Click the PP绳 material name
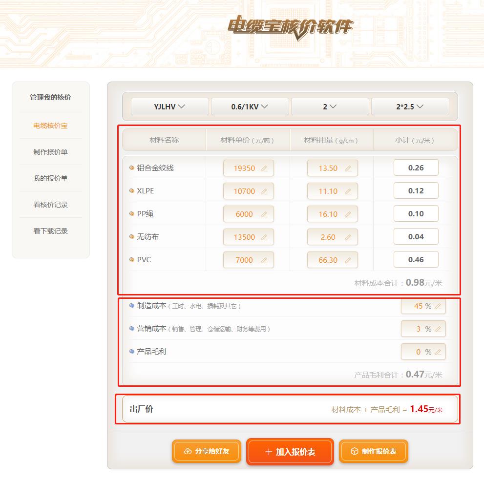Viewport: 484px width, 483px height. click(x=145, y=214)
